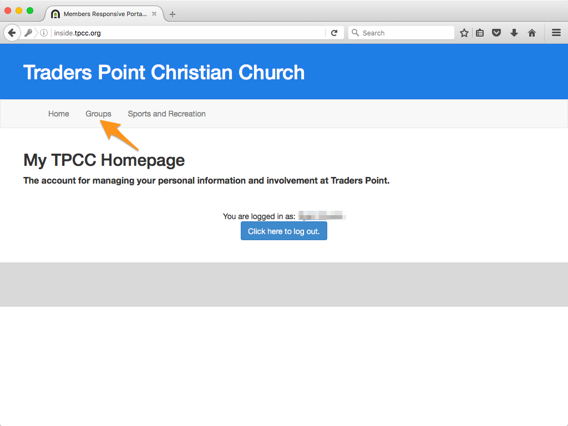Close the Members Responsive Portal tab

click(x=154, y=14)
